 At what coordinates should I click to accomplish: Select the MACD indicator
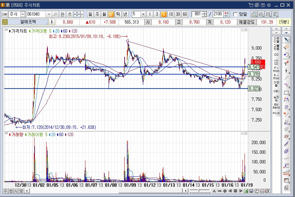(x=276, y=62)
